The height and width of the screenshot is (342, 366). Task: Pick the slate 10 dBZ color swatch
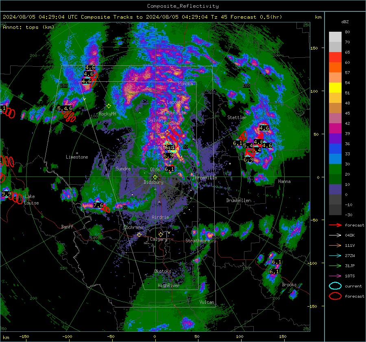(335, 189)
